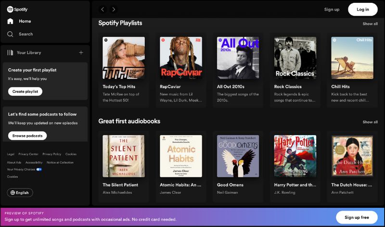Click the Home house icon
Viewport: 385px width, 227px height.
10,21
